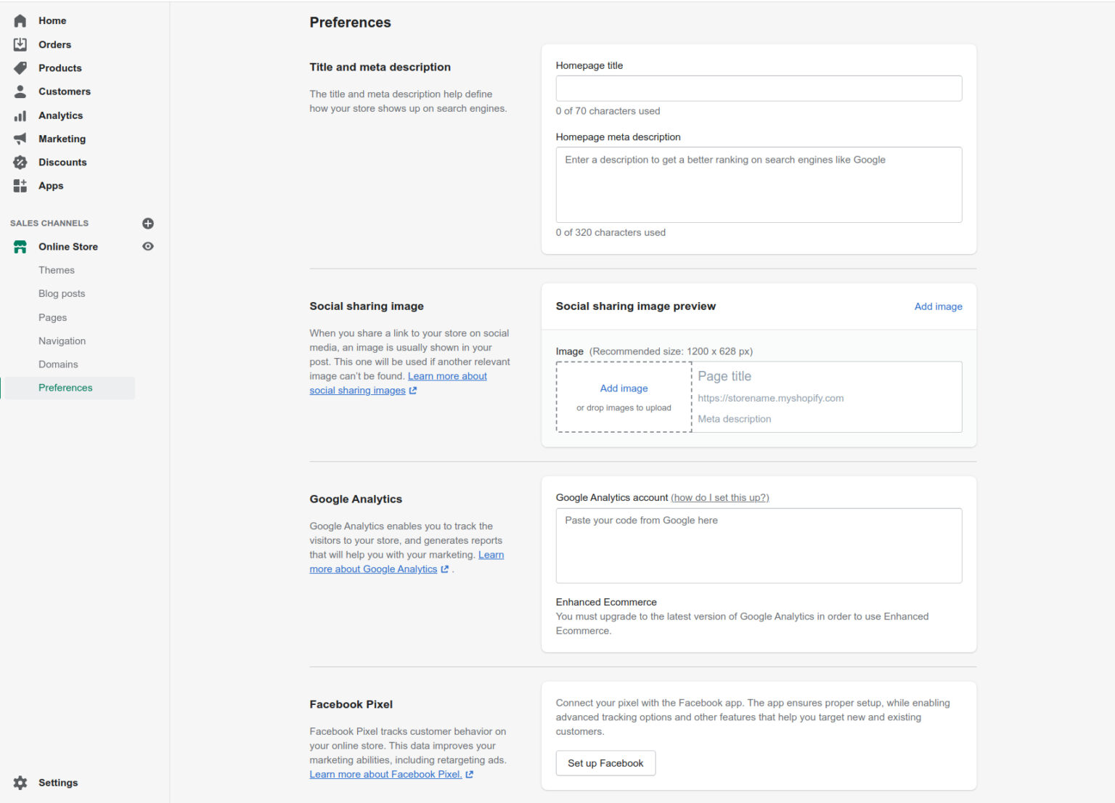
Task: Click the Enhanced Ecommerce heading
Action: click(606, 602)
